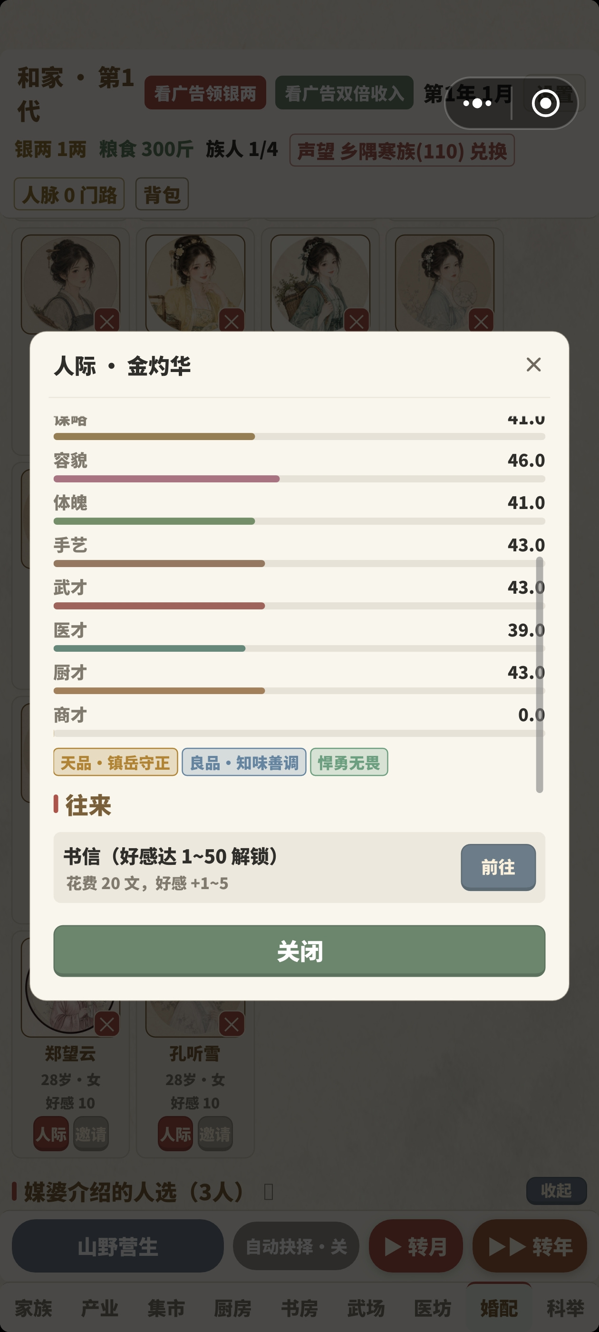Click the red X on the fourth portrait
The image size is (599, 1332).
point(481,322)
